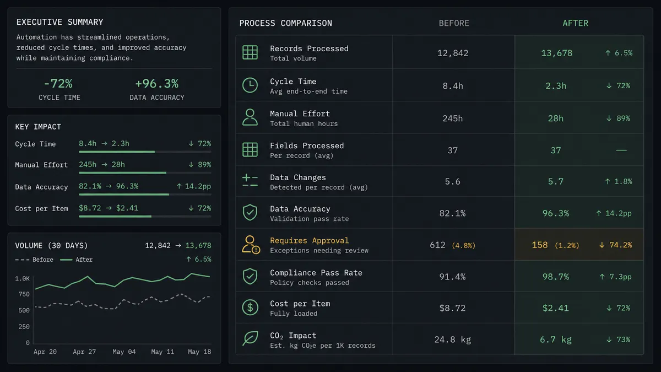Click the AFTER column header
Screen dimensions: 661x372
(576, 23)
